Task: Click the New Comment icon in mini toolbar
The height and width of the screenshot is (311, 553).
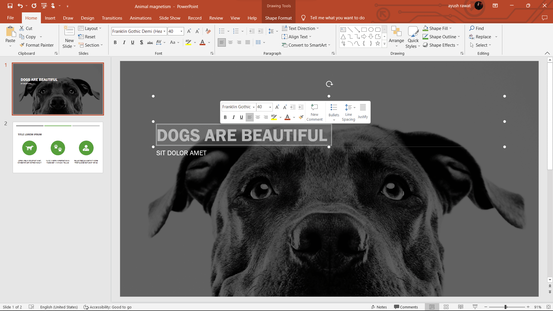Action: tap(314, 107)
